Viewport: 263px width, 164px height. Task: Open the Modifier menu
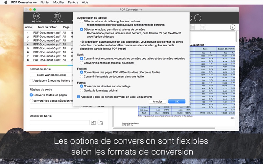pyautogui.click(x=59, y=2)
